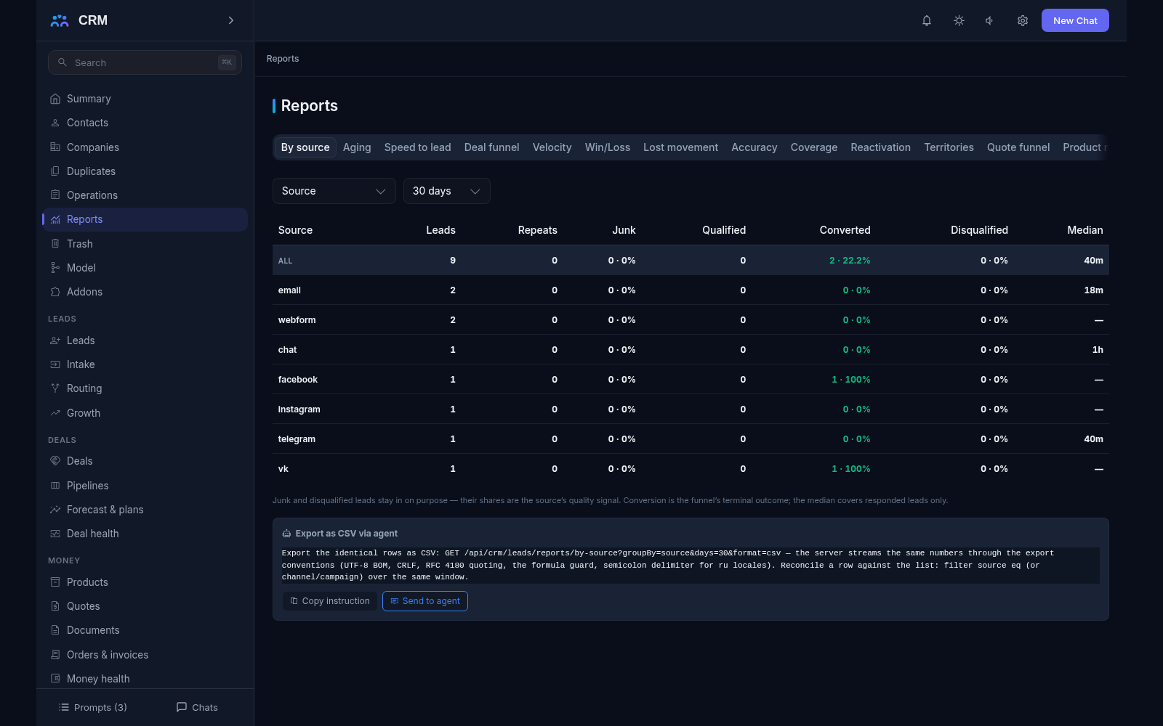The image size is (1163, 726).
Task: Open Documents icon in sidebar
Action: [x=55, y=630]
